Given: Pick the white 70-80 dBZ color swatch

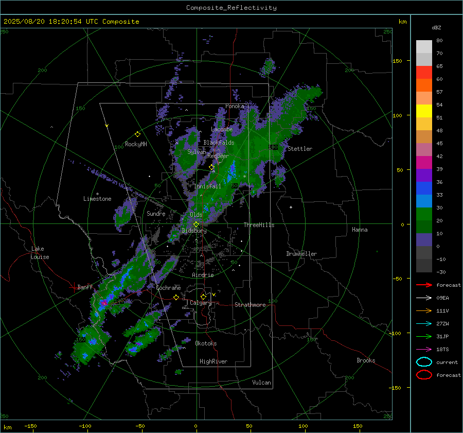Looking at the screenshot, I should [424, 46].
